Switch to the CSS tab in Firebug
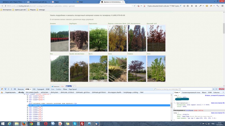225x126 pixels. pos(34,89)
